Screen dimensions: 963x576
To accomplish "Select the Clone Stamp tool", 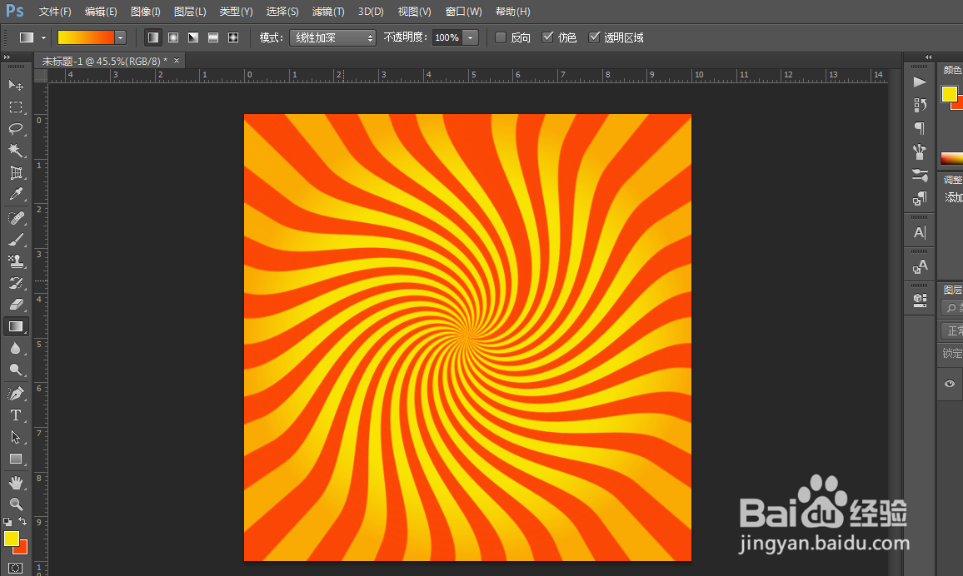I will point(16,261).
